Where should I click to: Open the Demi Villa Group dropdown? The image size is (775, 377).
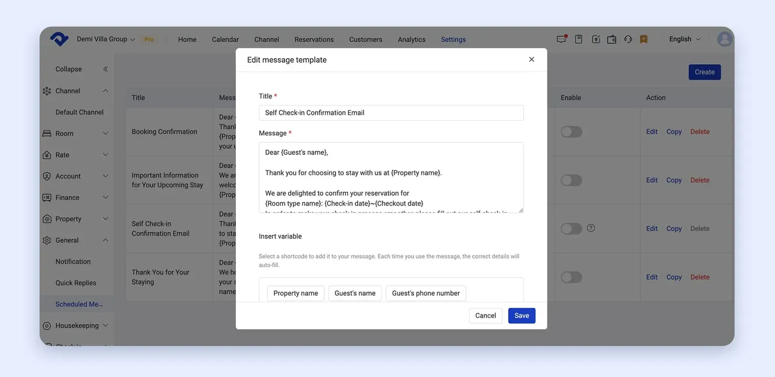pos(106,39)
